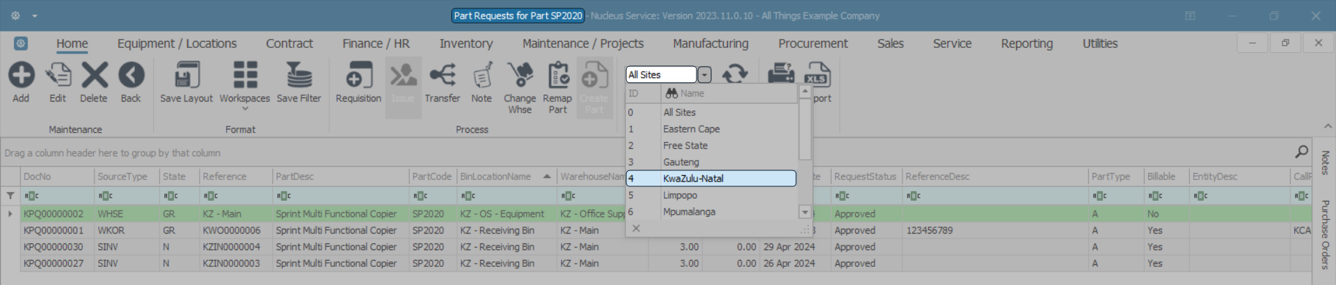Open the Inventory tab
Viewport: 1336px width, 285px height.
(x=466, y=44)
